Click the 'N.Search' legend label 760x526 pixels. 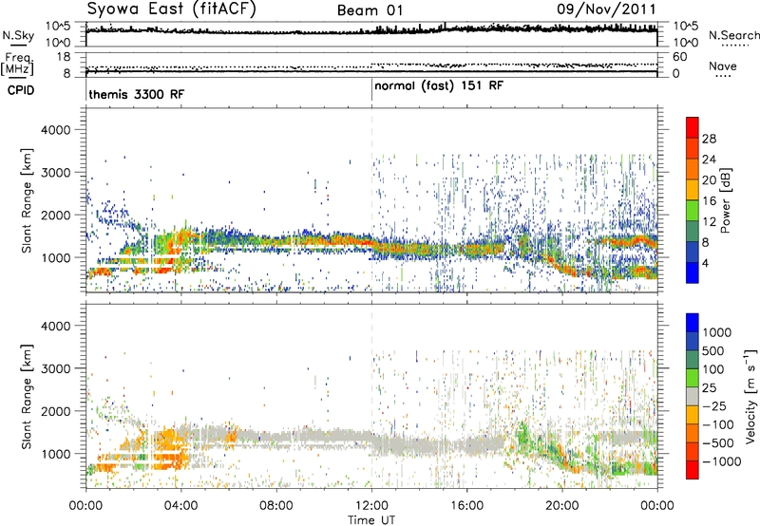coord(733,35)
